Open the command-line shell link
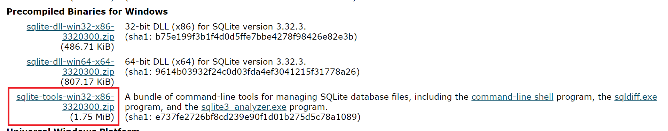The width and height of the screenshot is (668, 131). [x=512, y=97]
